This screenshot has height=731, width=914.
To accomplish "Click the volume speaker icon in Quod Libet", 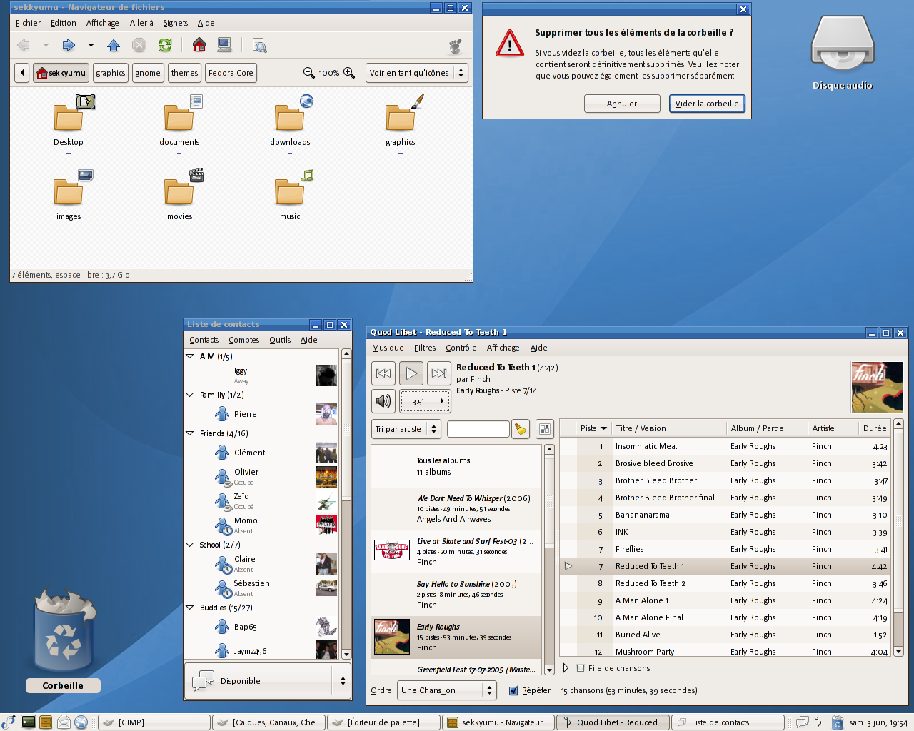I will point(383,401).
